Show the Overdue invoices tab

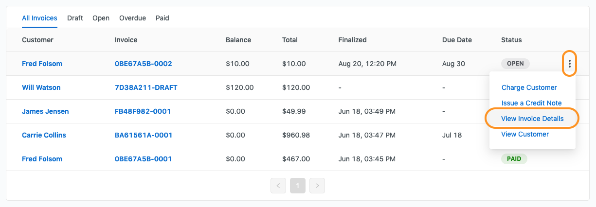[132, 18]
